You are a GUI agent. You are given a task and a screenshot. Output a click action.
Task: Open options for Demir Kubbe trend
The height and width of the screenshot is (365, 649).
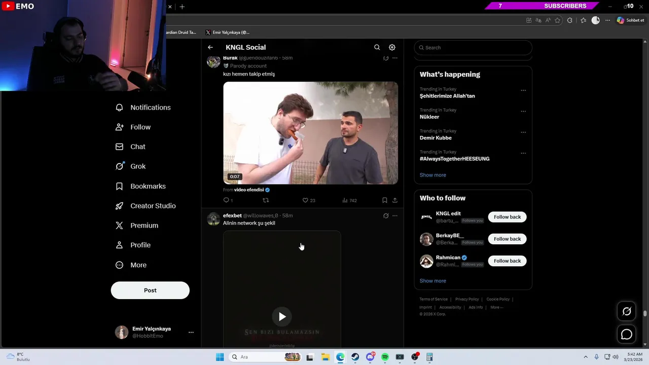[x=523, y=132]
